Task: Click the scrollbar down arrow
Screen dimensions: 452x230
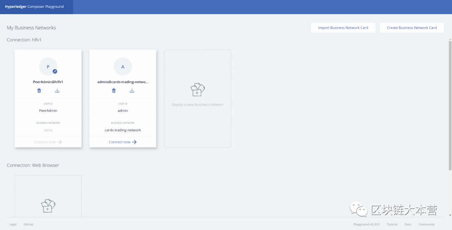Action: click(450, 215)
